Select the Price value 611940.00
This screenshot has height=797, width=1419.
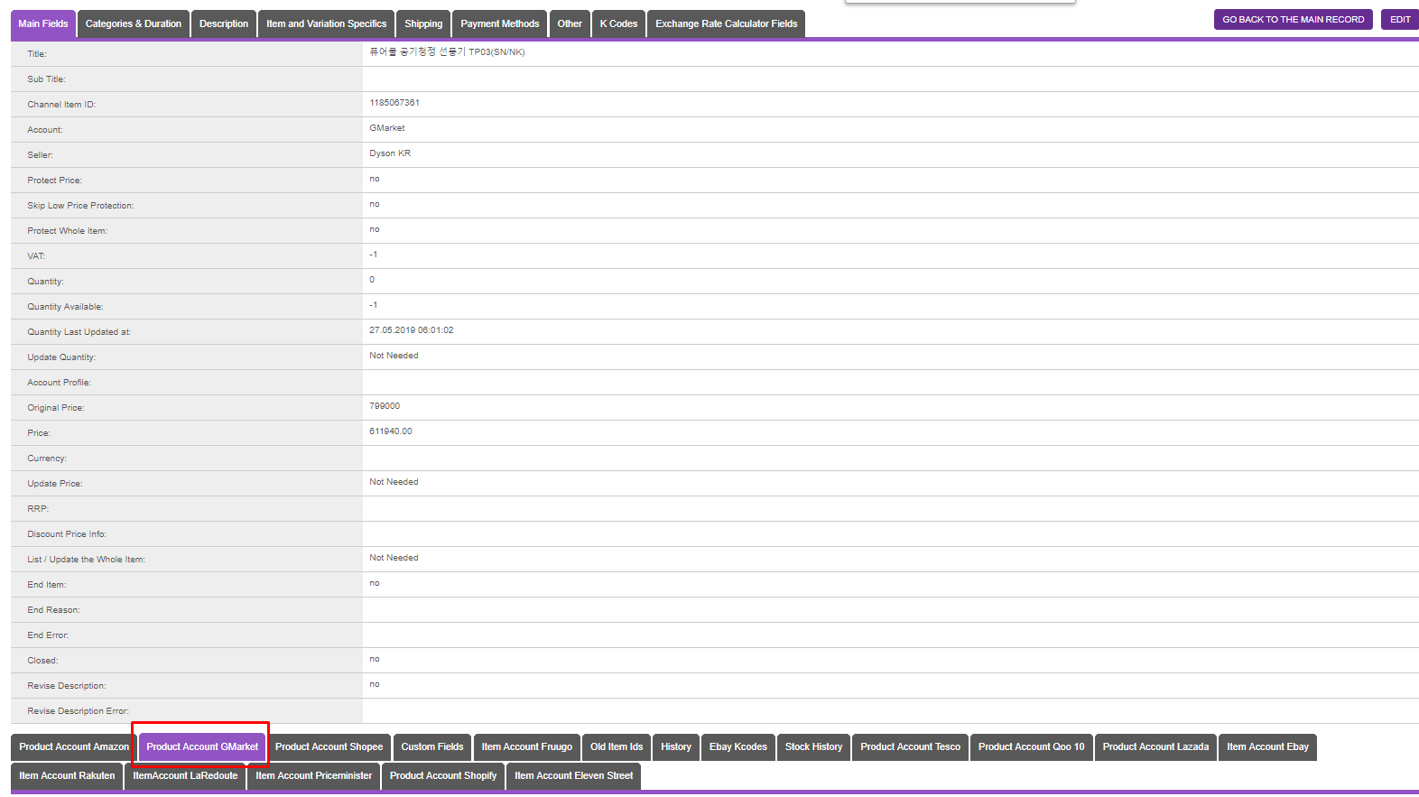click(391, 431)
